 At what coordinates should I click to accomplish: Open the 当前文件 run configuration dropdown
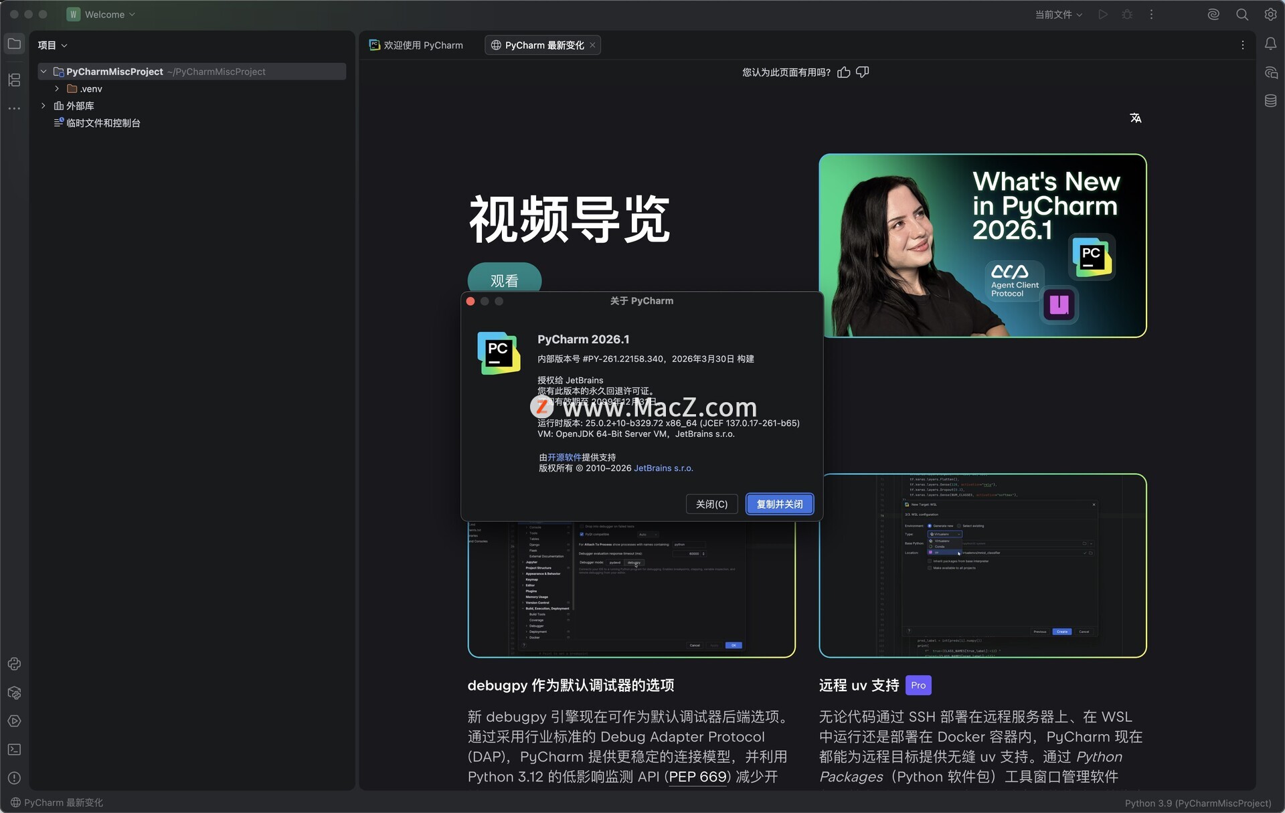pyautogui.click(x=1058, y=15)
